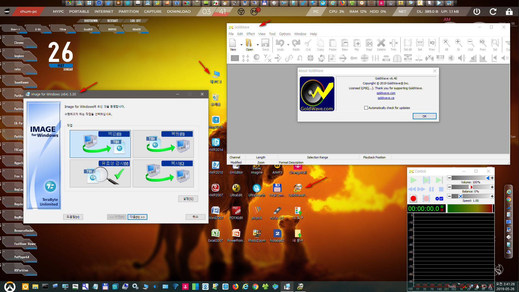Click the 취소 cancel button
The height and width of the screenshot is (292, 519).
pyautogui.click(x=195, y=217)
